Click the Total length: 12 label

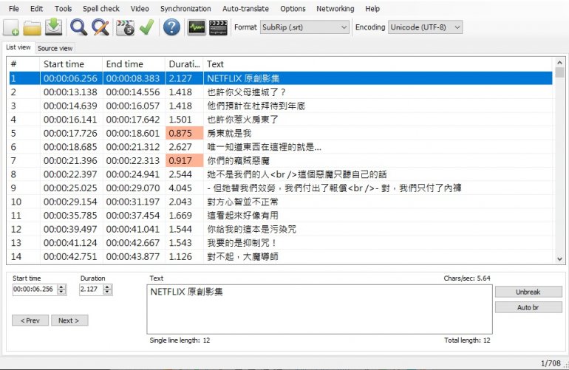pos(467,340)
